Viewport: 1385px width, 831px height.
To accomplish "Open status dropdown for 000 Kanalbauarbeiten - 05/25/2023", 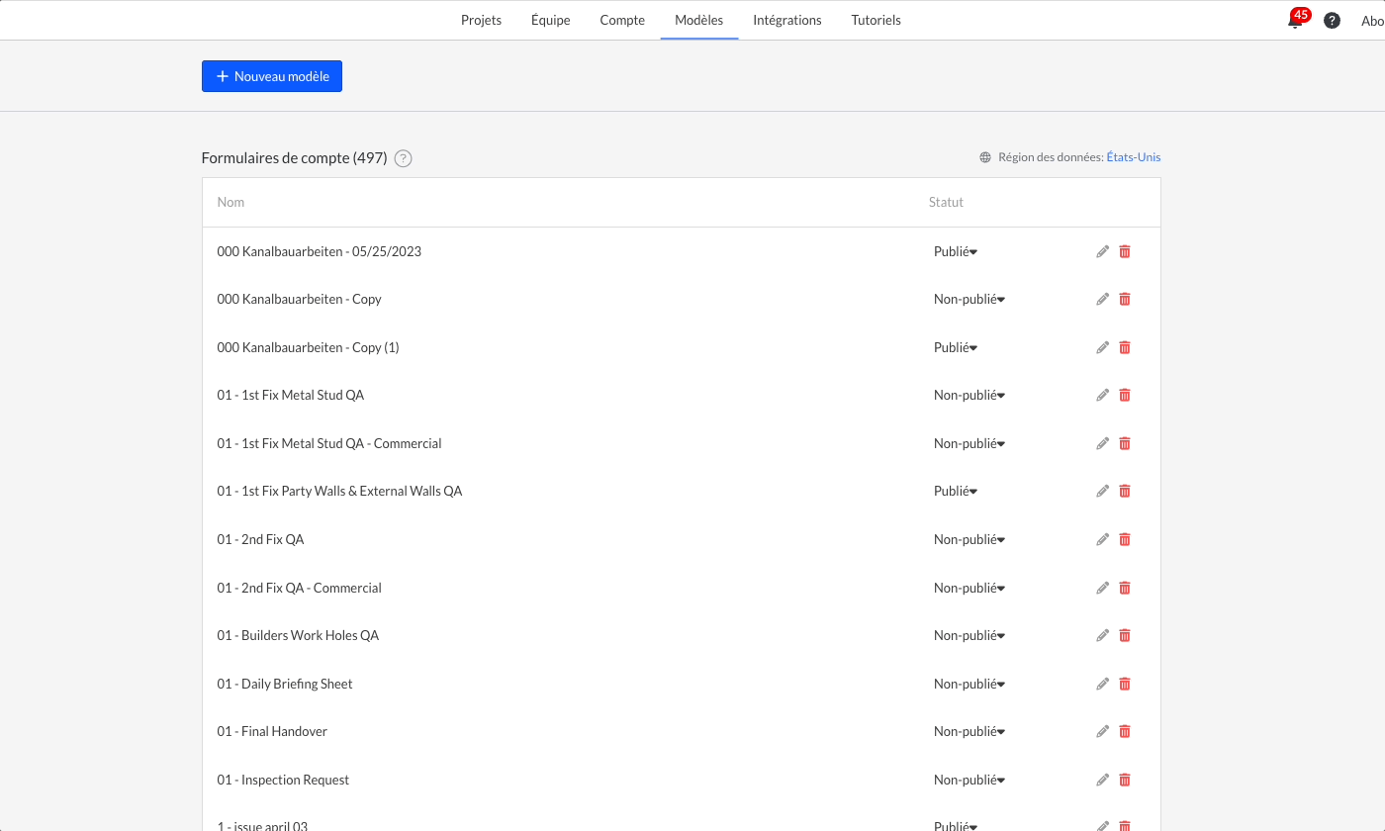I will (956, 251).
